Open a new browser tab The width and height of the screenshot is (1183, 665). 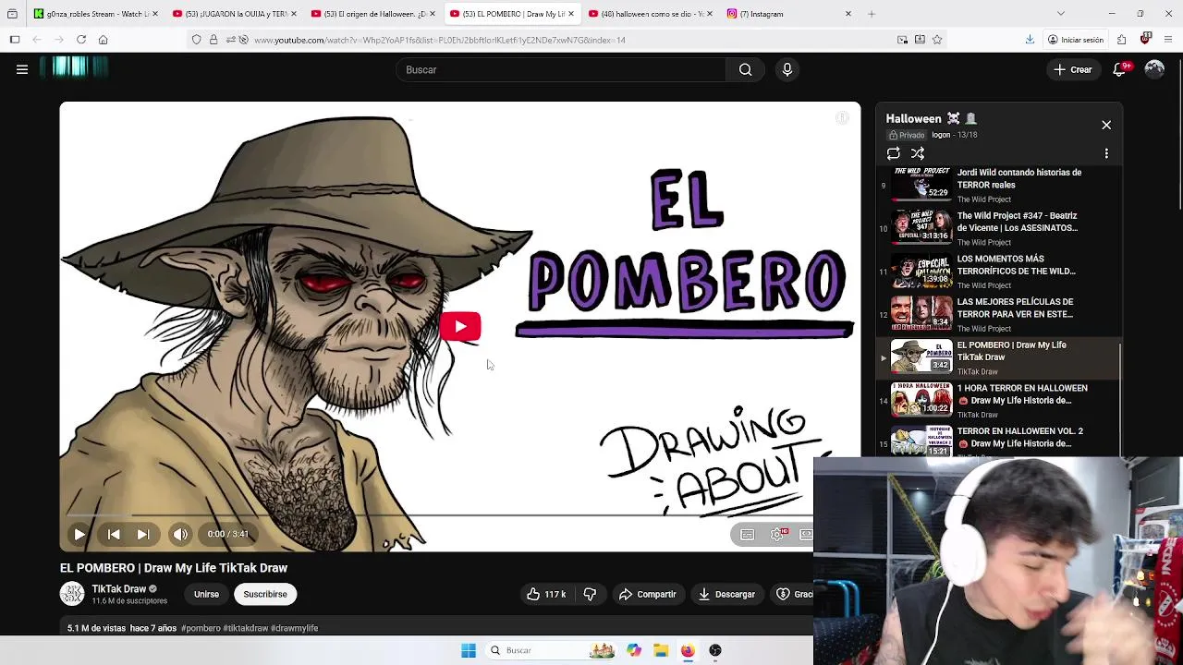[x=872, y=14]
